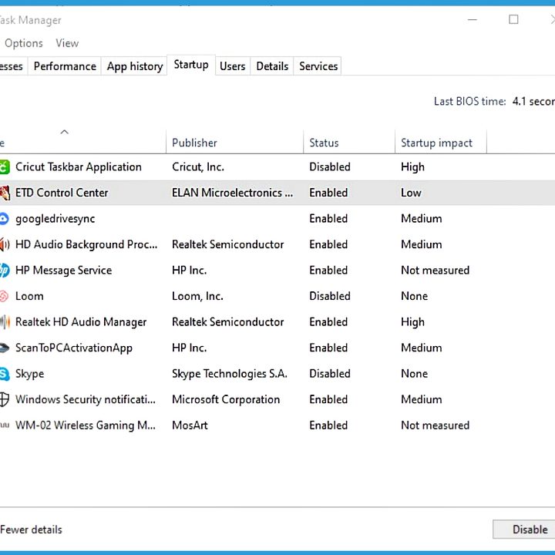The image size is (555, 555).
Task: Click Not measured in HP Message row
Action: [435, 271]
